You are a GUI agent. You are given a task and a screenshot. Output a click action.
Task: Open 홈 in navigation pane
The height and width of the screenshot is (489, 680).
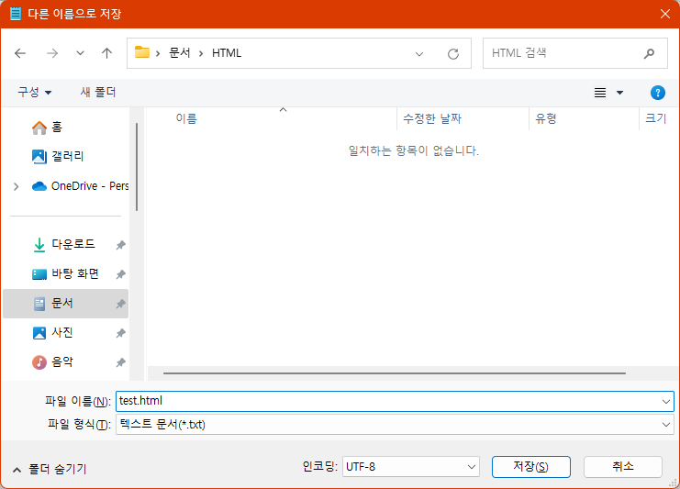47,127
